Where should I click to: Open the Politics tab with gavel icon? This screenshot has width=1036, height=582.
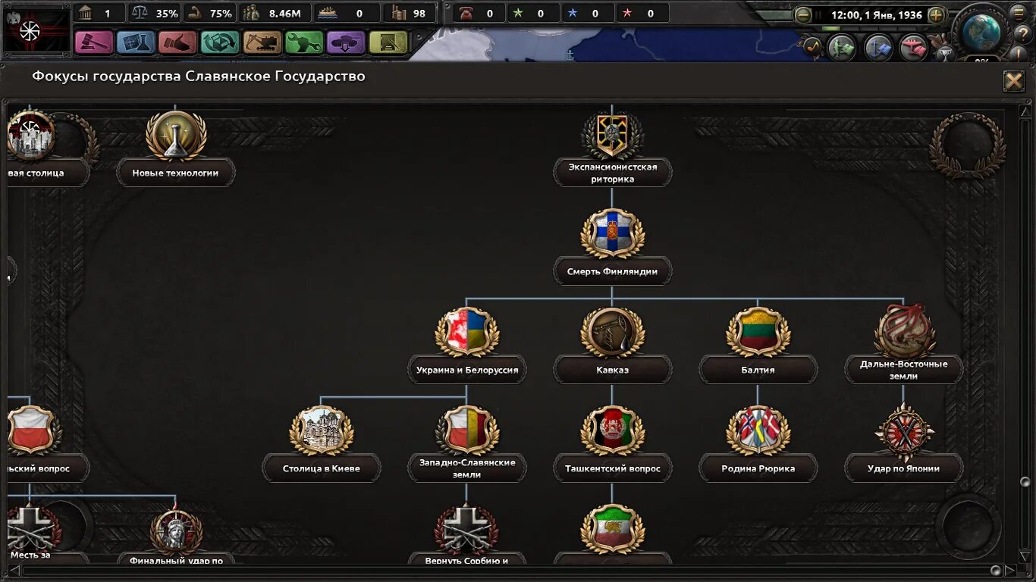(94, 42)
